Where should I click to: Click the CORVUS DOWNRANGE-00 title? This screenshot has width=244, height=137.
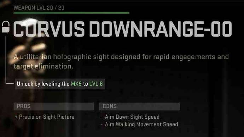point(123,29)
